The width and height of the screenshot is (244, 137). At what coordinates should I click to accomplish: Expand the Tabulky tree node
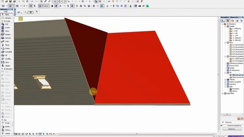click(225, 80)
